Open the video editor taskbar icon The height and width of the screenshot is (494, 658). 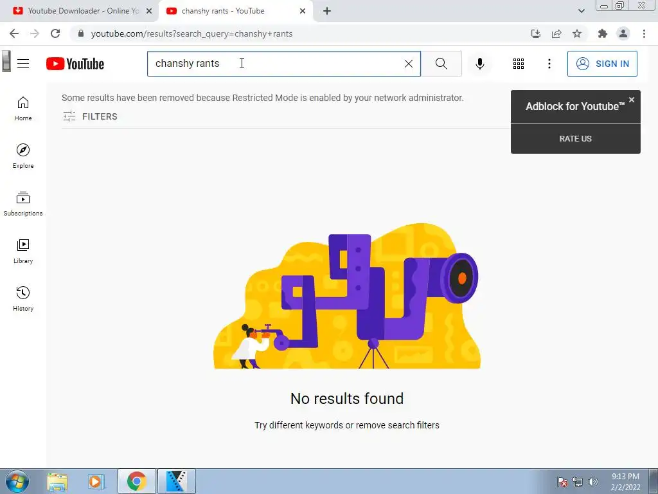coord(177,481)
